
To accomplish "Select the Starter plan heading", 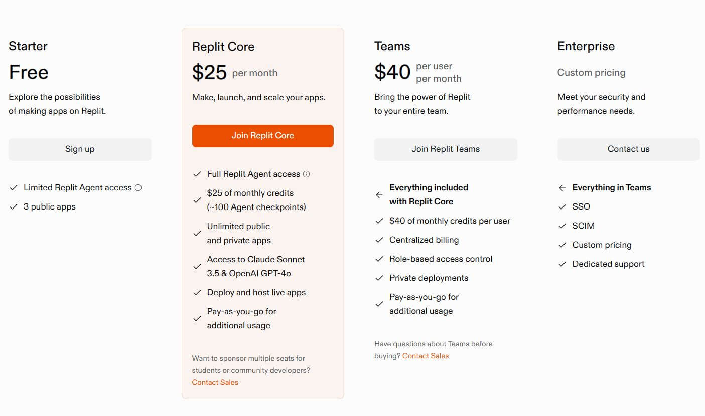I will click(x=28, y=46).
